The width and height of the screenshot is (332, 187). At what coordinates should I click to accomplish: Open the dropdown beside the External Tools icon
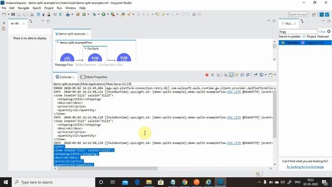pyautogui.click(x=117, y=15)
